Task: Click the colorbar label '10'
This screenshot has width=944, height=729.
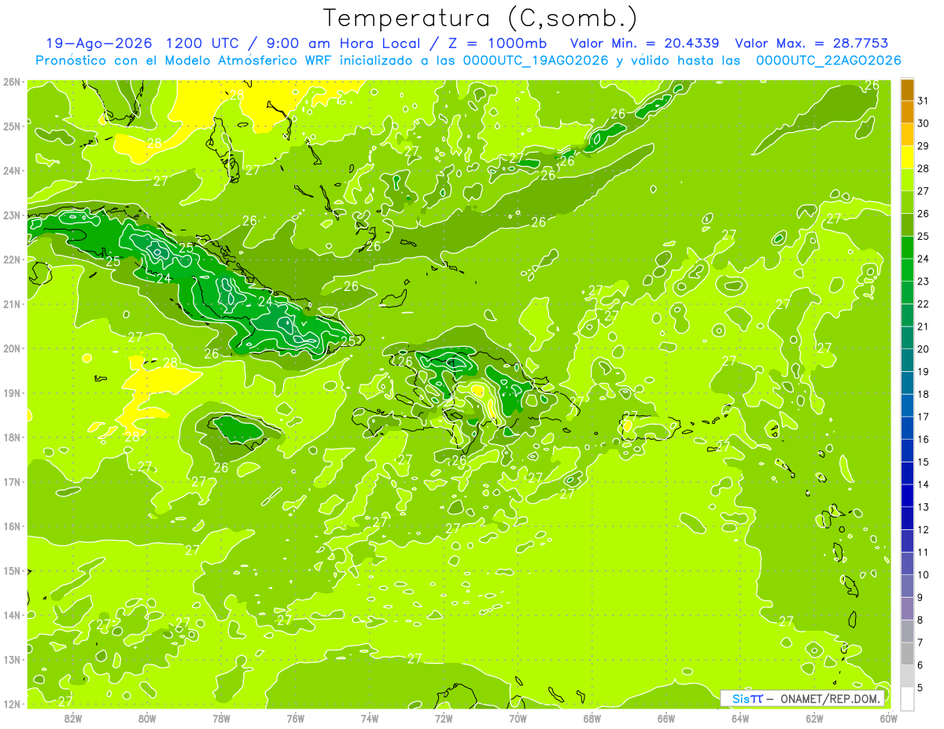Action: 924,575
